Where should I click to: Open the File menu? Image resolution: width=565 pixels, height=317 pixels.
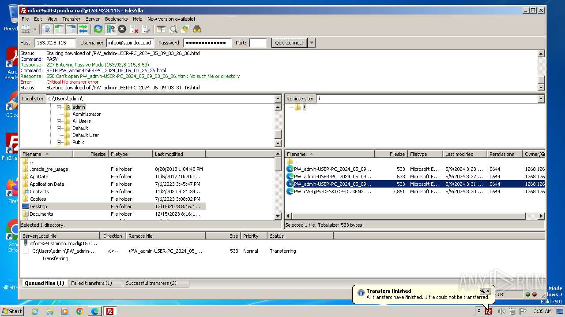(x=25, y=19)
